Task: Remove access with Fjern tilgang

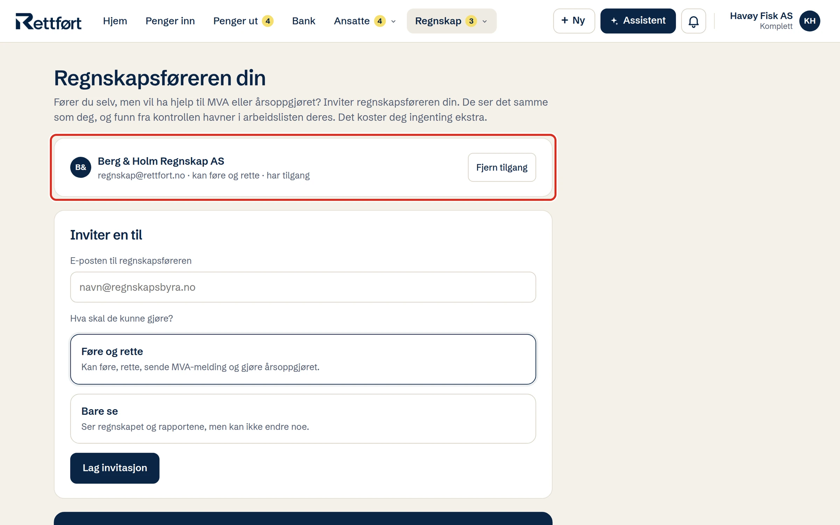Action: point(502,167)
